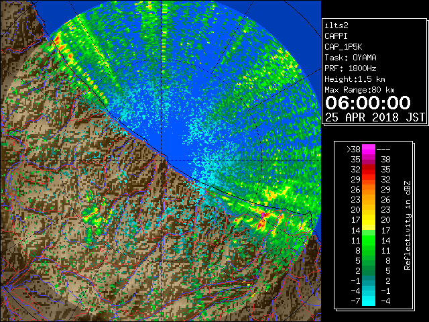Click the yellow 17 dBZ legend swatch
This screenshot has height=322, width=429.
point(369,220)
